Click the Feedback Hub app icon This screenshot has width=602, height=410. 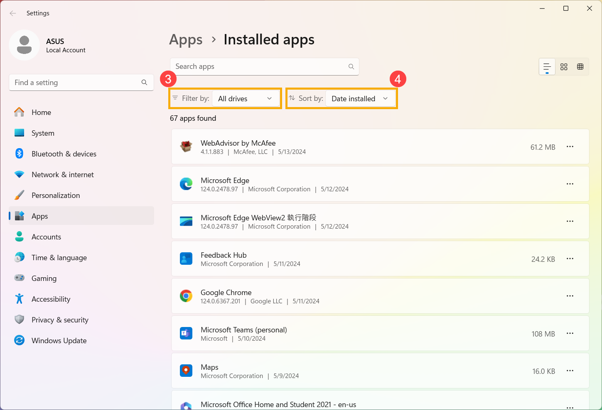pos(186,259)
